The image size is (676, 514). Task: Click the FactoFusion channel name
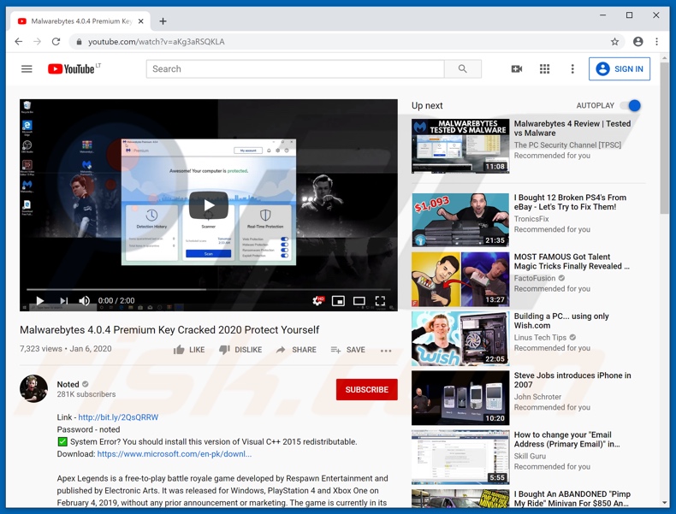[x=535, y=278]
